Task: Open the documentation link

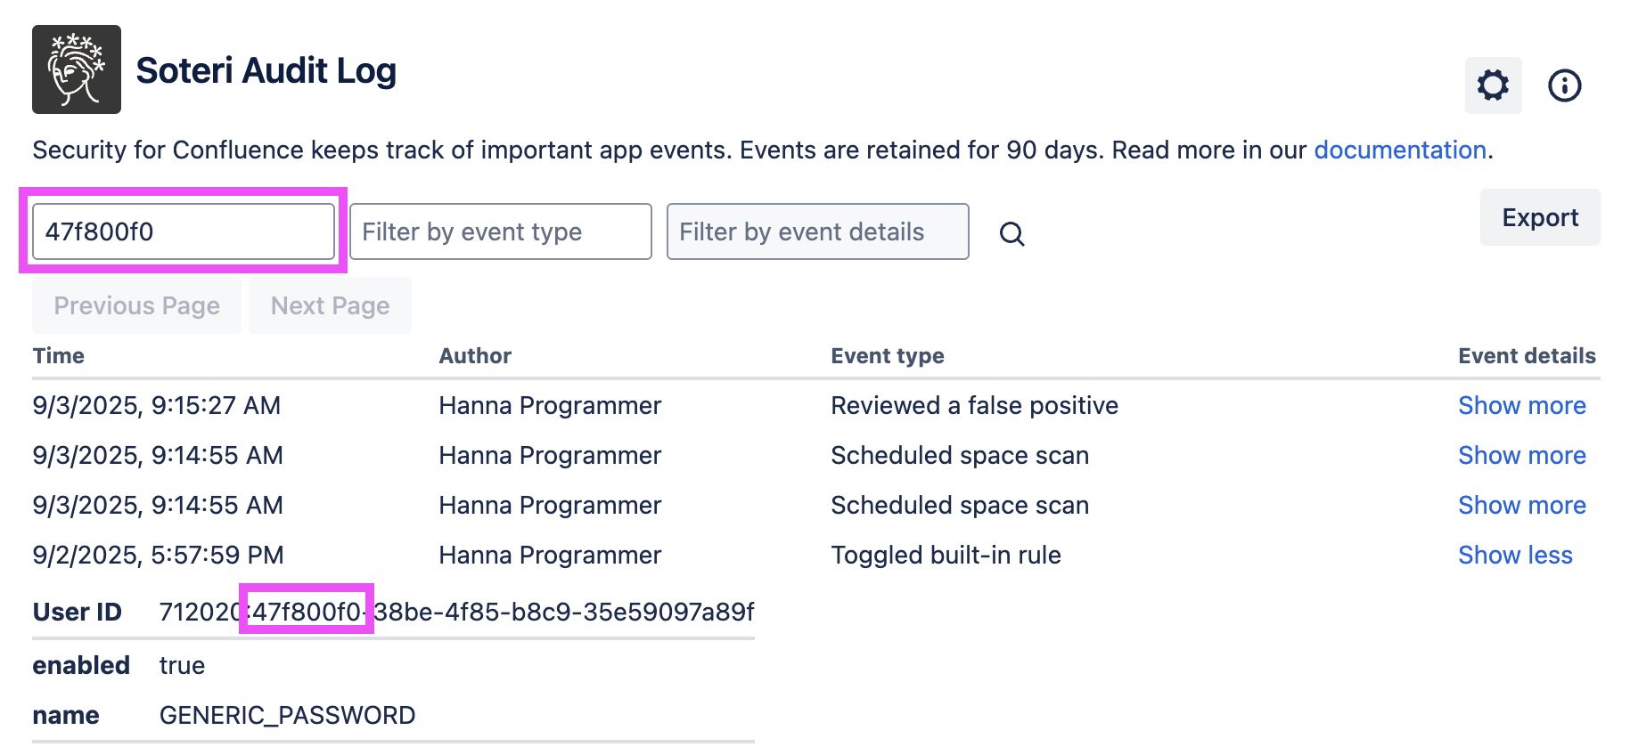Action: pos(1399,150)
